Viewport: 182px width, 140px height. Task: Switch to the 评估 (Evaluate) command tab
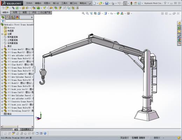click(x=34, y=12)
